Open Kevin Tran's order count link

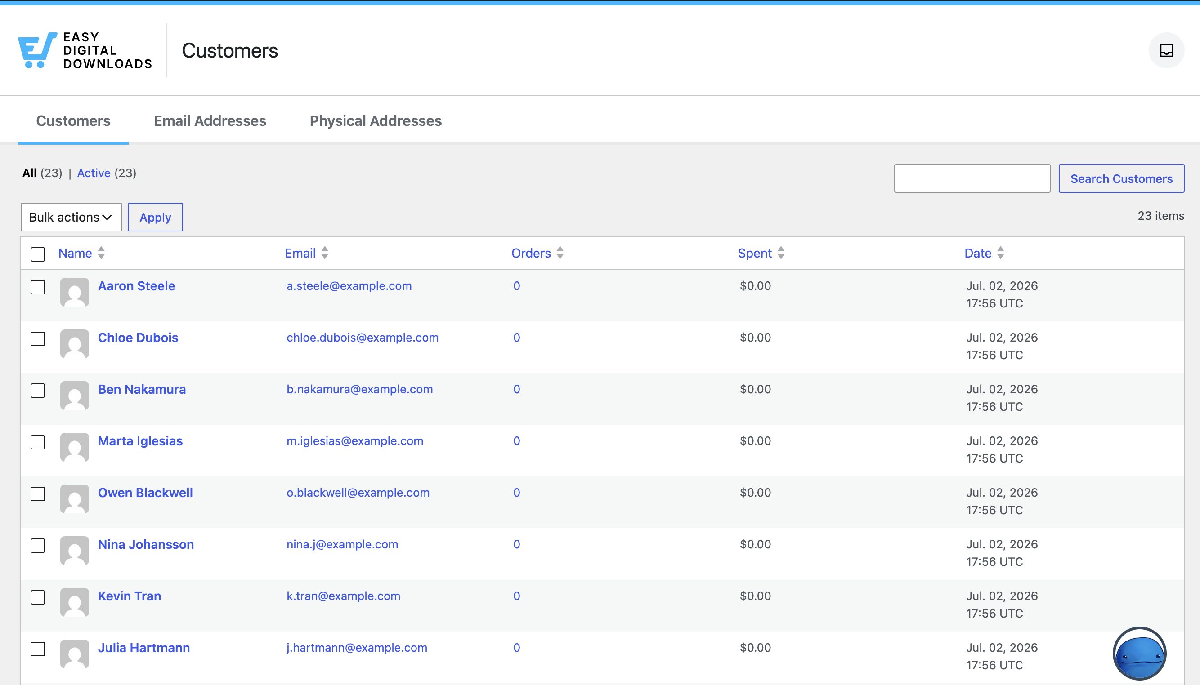tap(516, 596)
